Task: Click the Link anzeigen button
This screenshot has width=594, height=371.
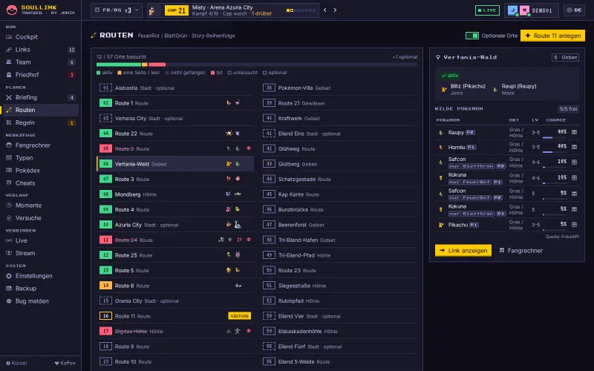Action: pos(463,251)
